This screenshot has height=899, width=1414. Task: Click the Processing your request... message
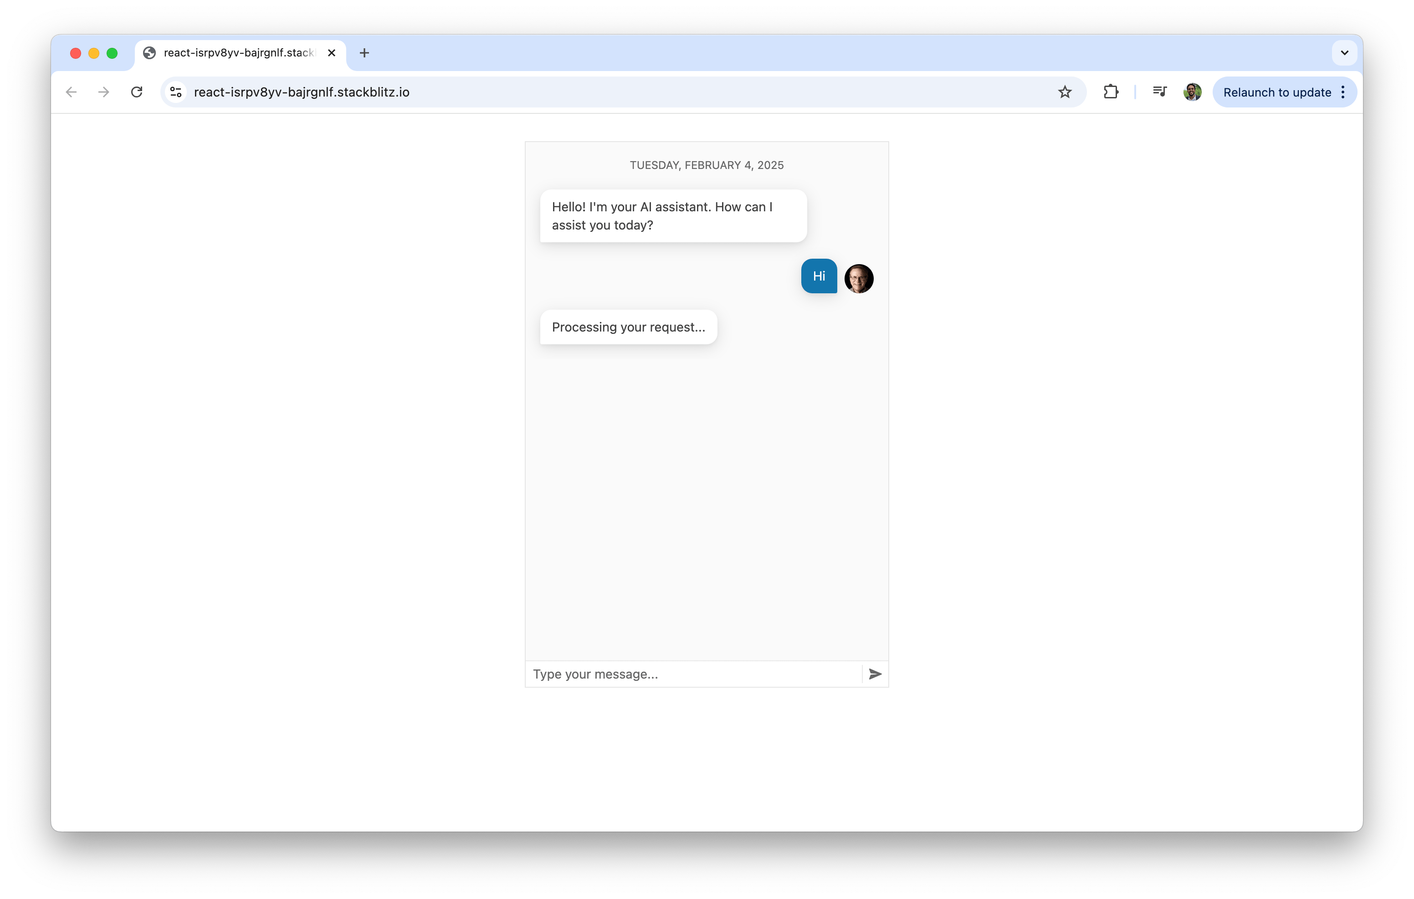[x=628, y=327]
